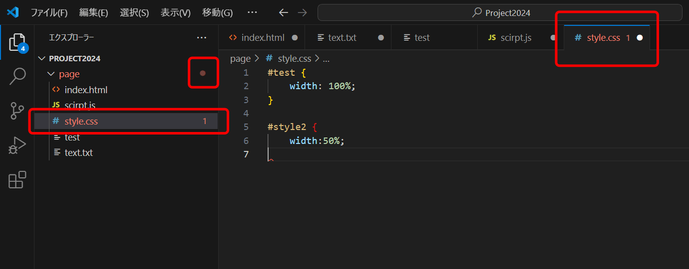
Task: Select style.css in the explorer tree
Action: pyautogui.click(x=126, y=121)
